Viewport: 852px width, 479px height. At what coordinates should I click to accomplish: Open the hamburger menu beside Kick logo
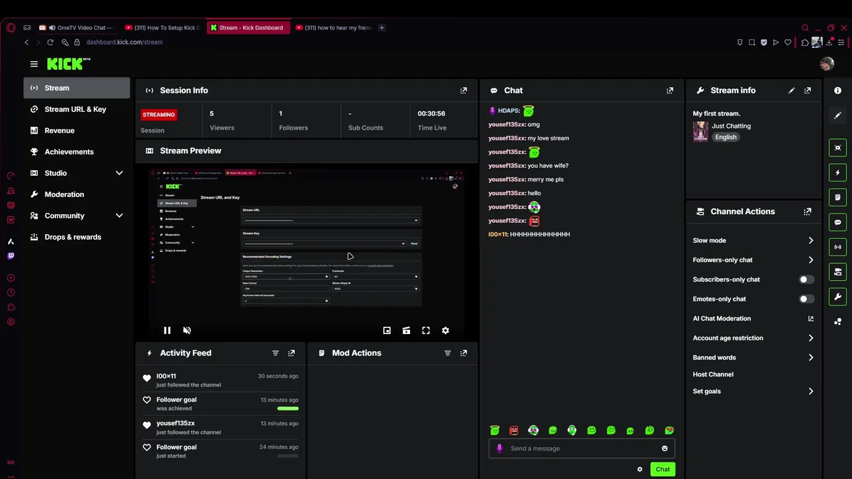click(34, 64)
